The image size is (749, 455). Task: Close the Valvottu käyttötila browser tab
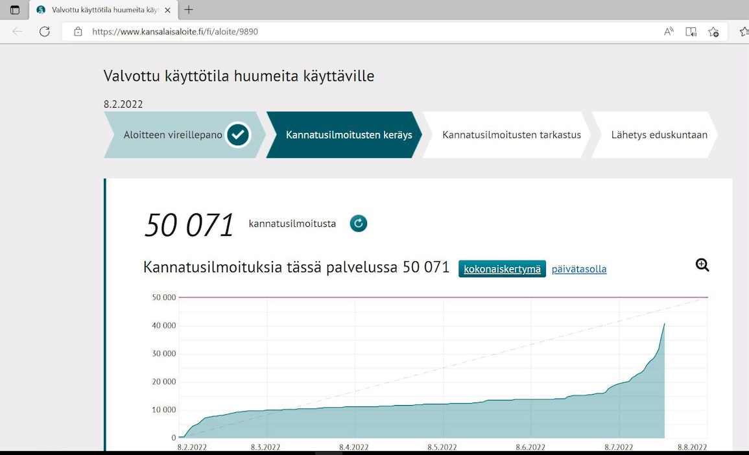tap(167, 10)
